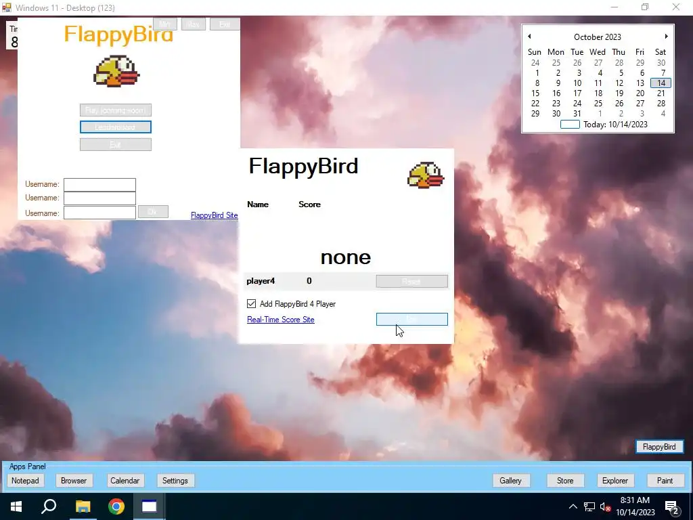Open the notification center icon
Screen dimensions: 693x520
(x=672, y=508)
